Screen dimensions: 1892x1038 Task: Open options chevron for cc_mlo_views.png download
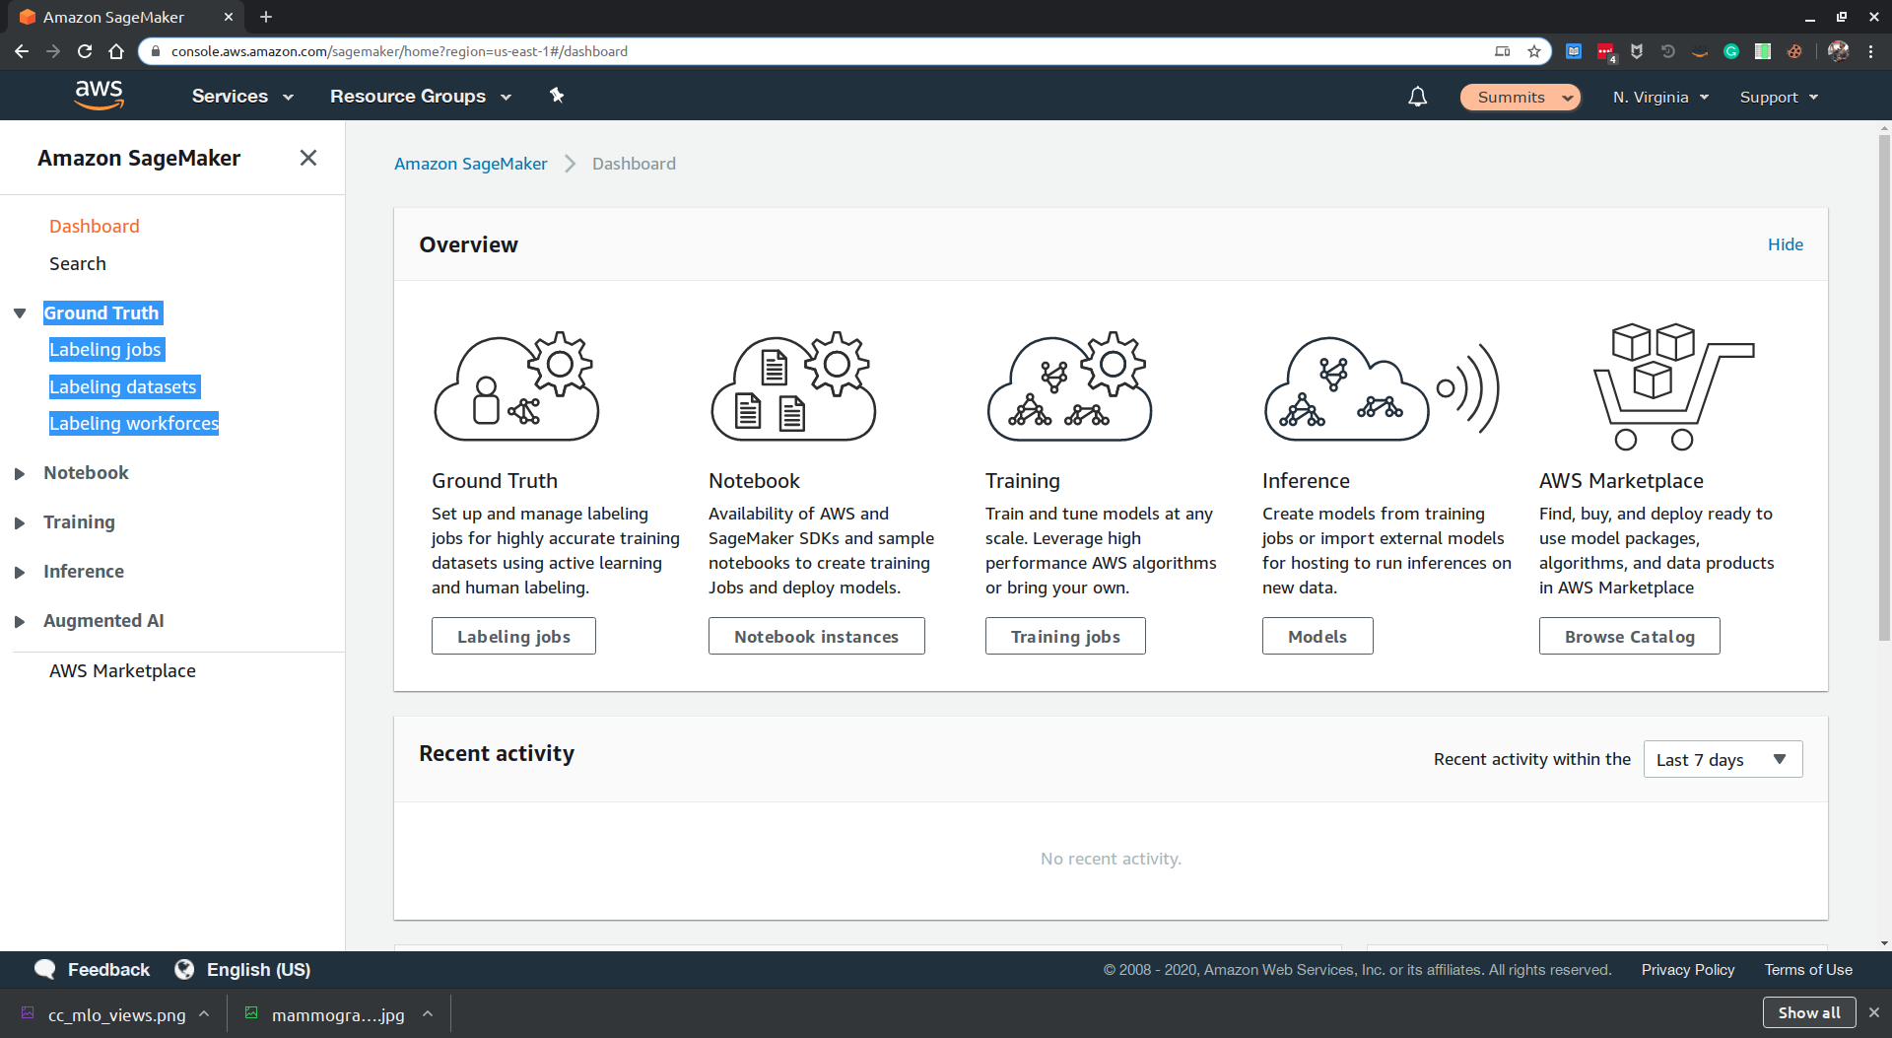point(204,1013)
